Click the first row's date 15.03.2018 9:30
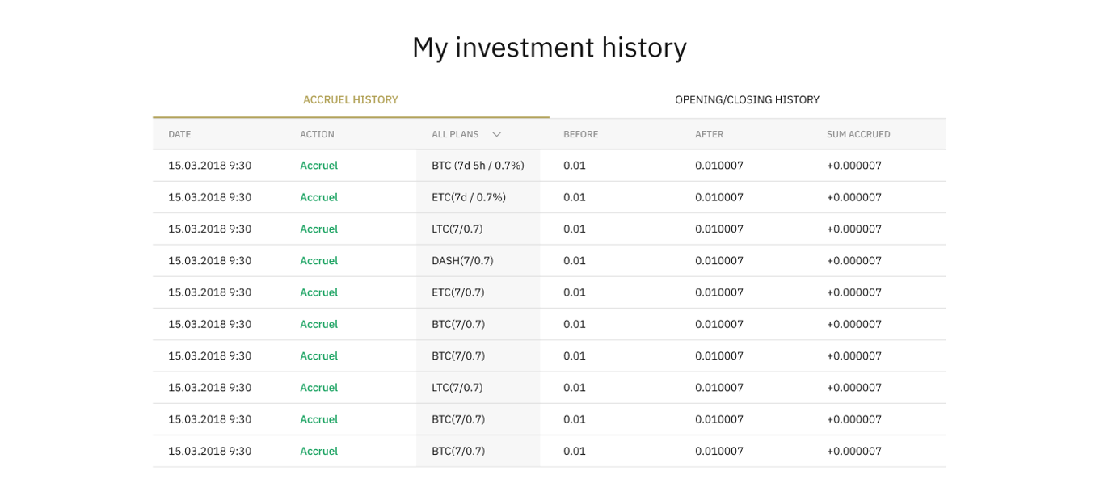Screen dimensions: 1104x492 (209, 166)
